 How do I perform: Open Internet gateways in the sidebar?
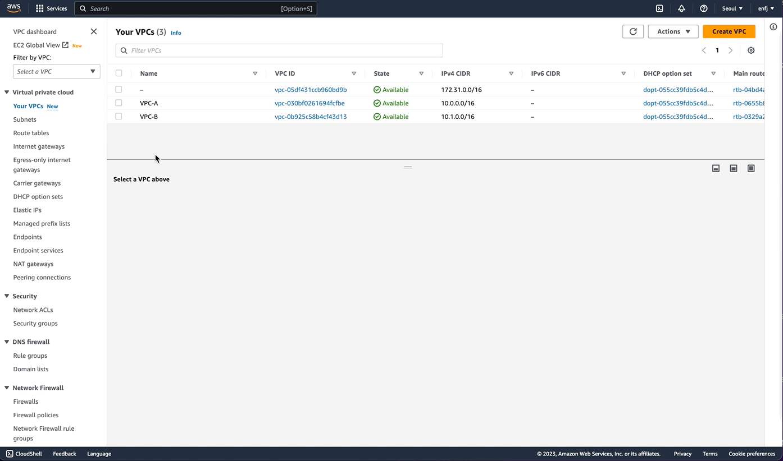(39, 146)
